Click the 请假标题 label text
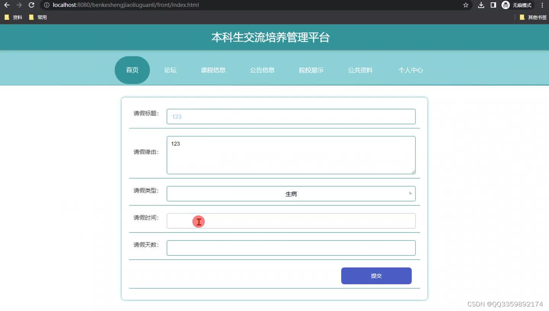549x311 pixels. [146, 114]
